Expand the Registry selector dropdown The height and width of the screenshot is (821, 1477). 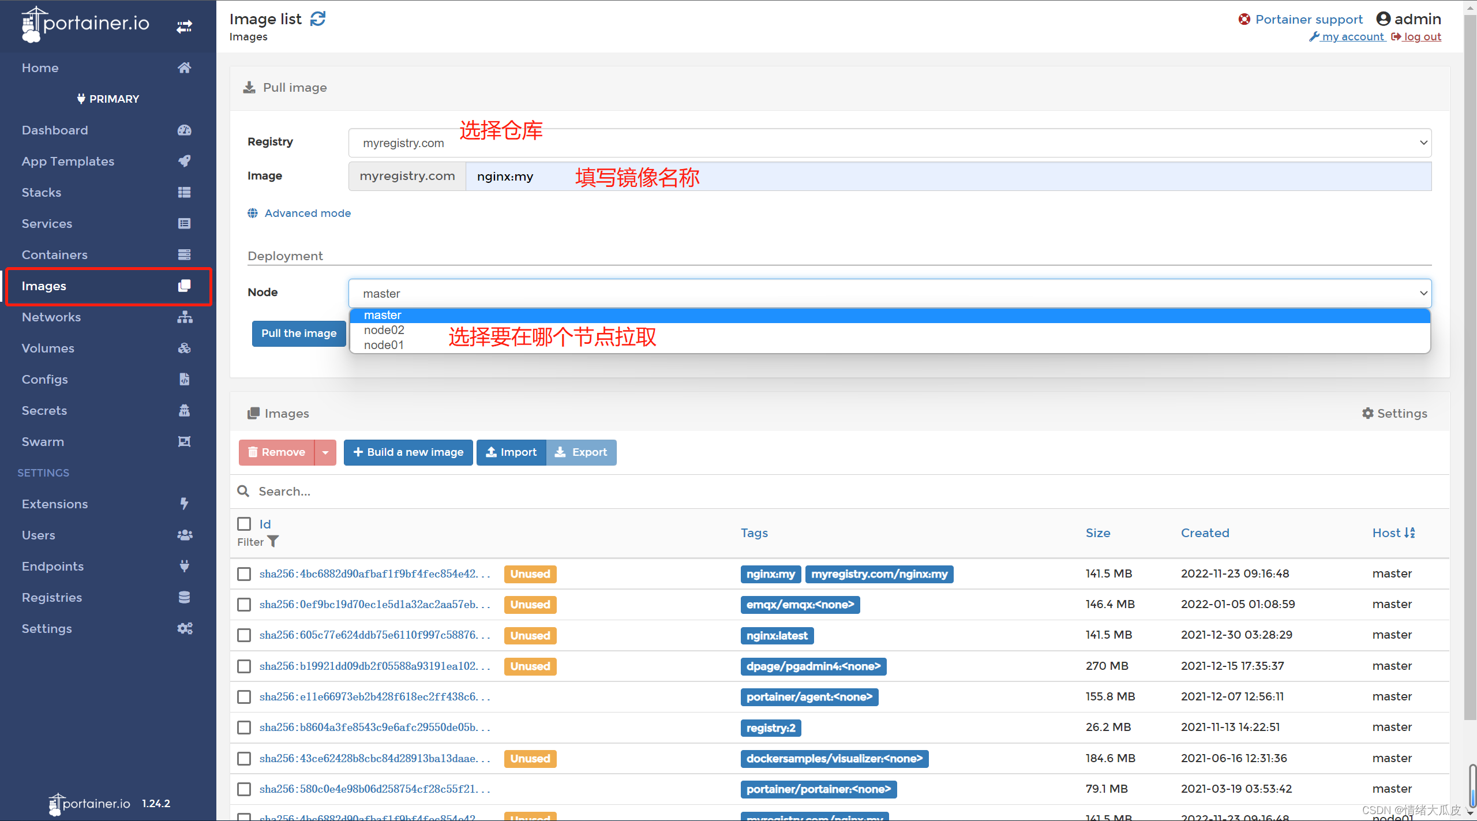(x=1420, y=143)
